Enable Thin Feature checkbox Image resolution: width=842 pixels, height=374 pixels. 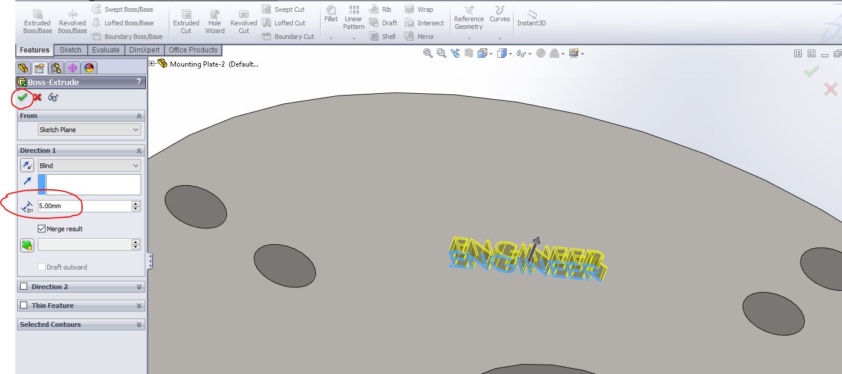click(x=24, y=306)
